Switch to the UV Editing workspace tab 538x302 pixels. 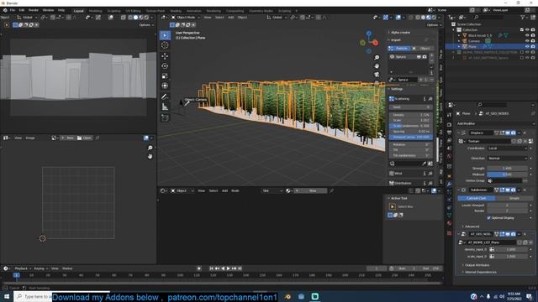133,11
